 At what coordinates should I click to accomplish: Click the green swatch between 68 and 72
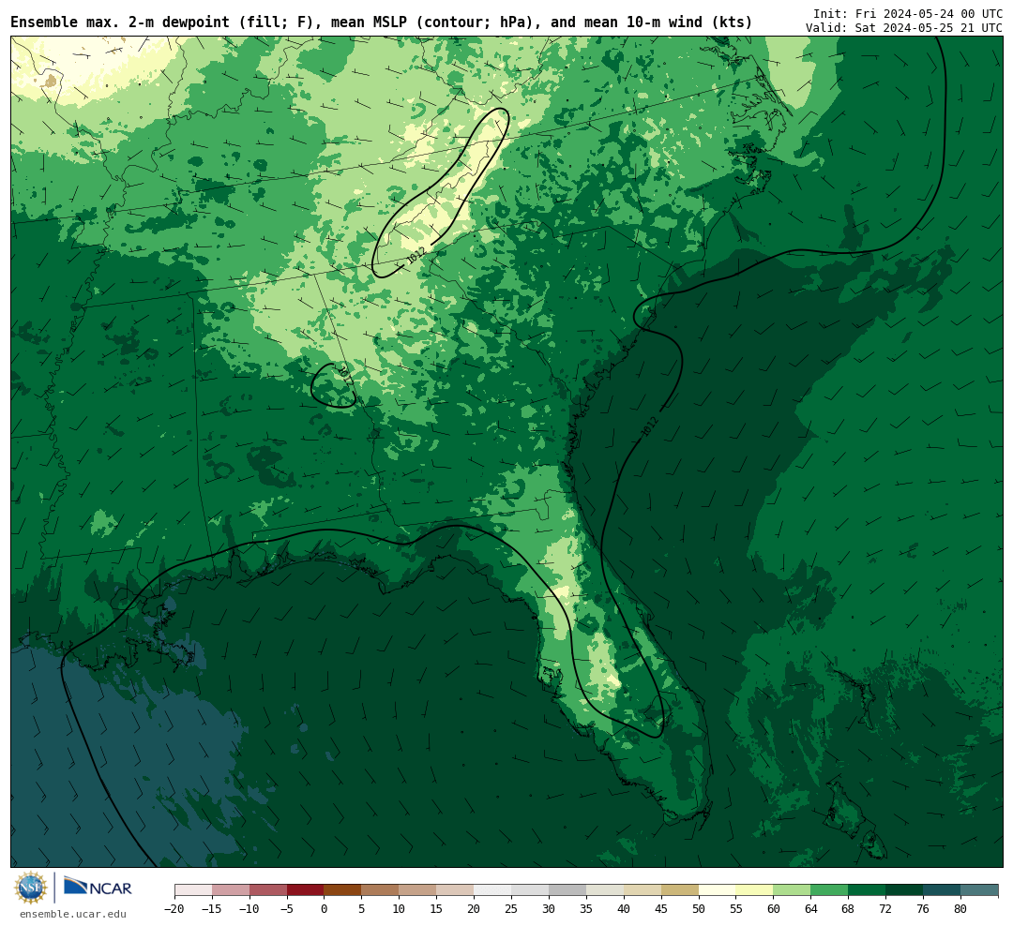pyautogui.click(x=868, y=890)
